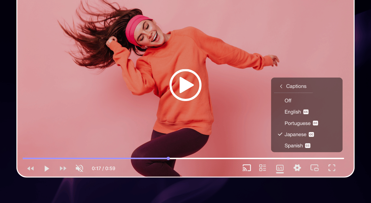Unmute the video with the speaker icon
Image resolution: width=371 pixels, height=203 pixels.
point(79,168)
